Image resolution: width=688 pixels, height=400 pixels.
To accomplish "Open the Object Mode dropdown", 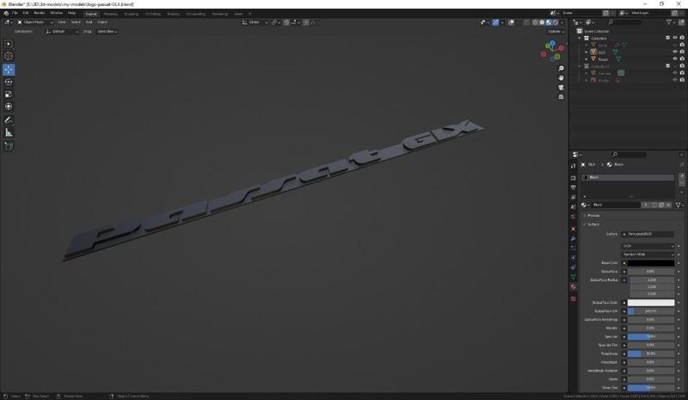I will (35, 22).
